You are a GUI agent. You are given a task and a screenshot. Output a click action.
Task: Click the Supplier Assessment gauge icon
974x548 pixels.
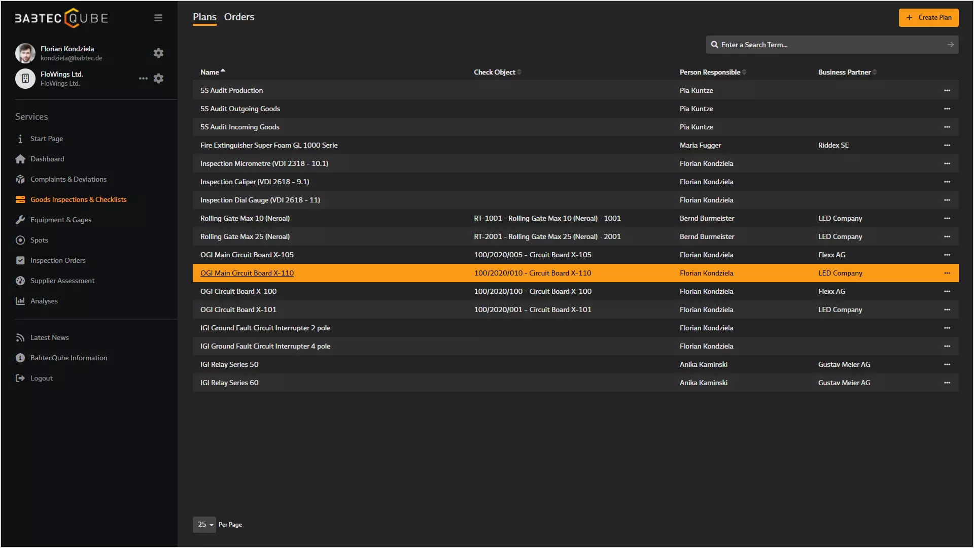point(20,281)
